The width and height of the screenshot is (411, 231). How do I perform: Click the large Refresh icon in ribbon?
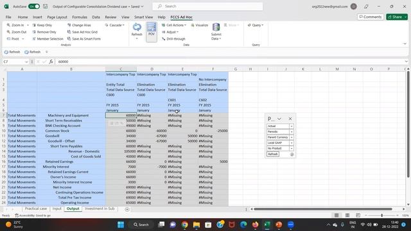(x=137, y=27)
